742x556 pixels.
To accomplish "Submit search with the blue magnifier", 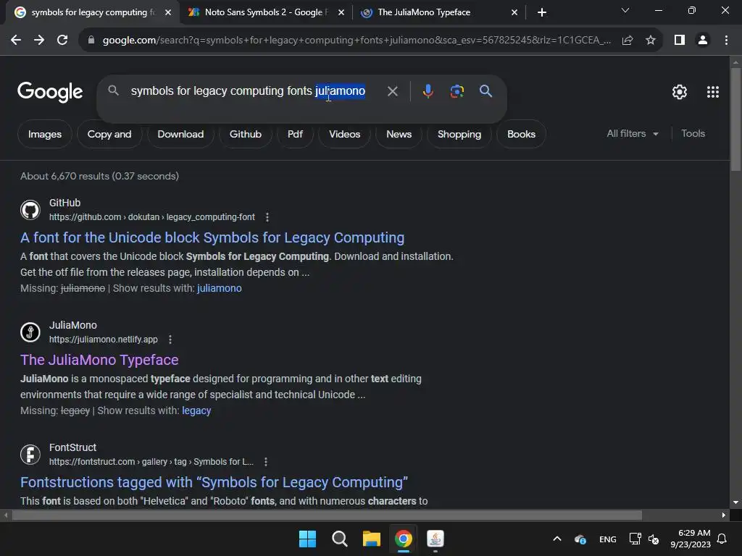I will (x=485, y=90).
